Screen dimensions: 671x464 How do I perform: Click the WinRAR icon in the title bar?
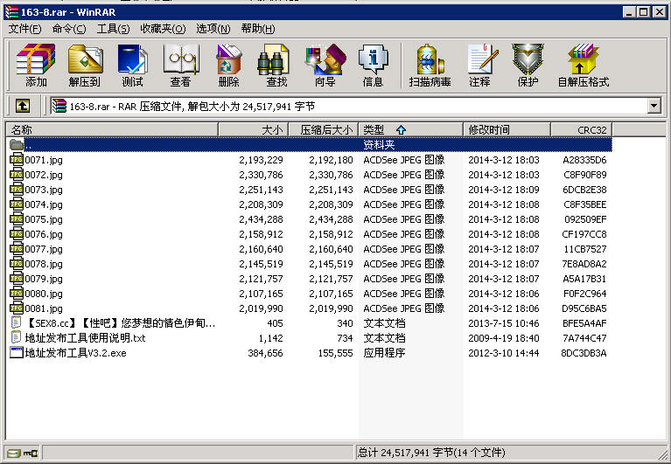pyautogui.click(x=11, y=12)
